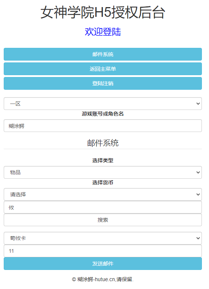Focus the quantity field showing 11
The image size is (209, 289).
click(x=103, y=251)
